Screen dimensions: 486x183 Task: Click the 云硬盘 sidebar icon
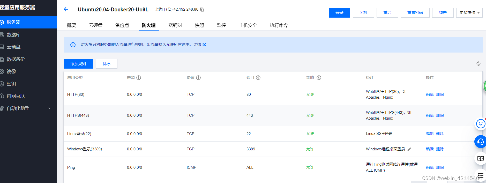click(2, 47)
